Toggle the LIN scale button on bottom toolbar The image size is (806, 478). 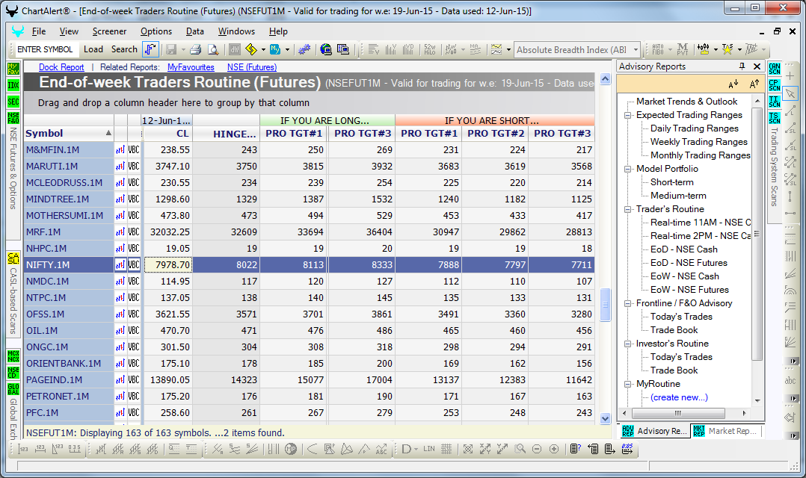coord(429,450)
